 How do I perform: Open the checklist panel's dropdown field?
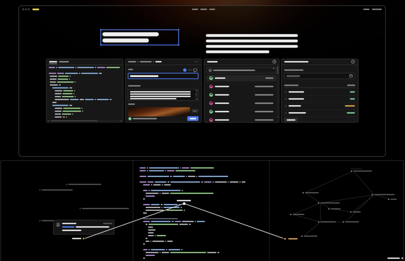pyautogui.click(x=241, y=70)
